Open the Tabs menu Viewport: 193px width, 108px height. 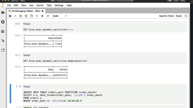coord(49,5)
